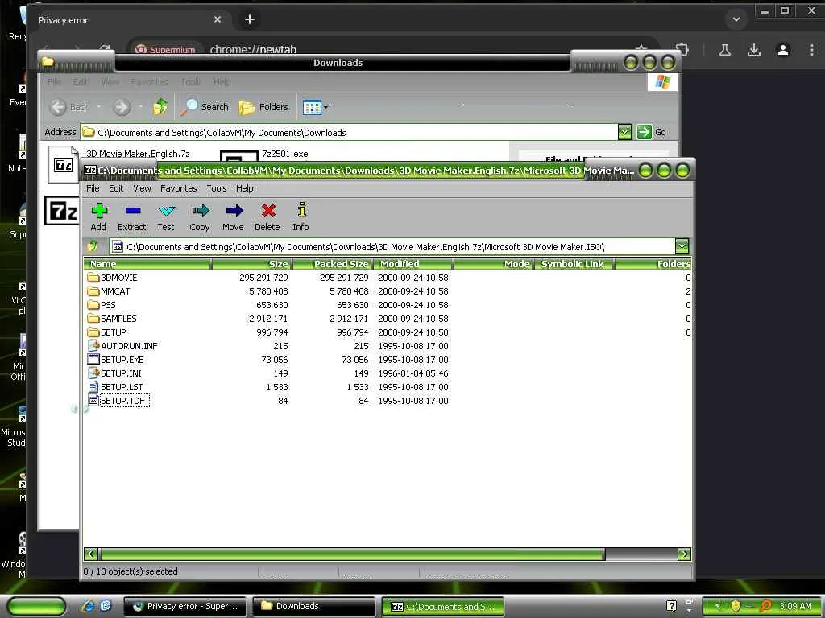The height and width of the screenshot is (618, 825).
Task: Switch to Downloads taskbar button
Action: pos(314,606)
